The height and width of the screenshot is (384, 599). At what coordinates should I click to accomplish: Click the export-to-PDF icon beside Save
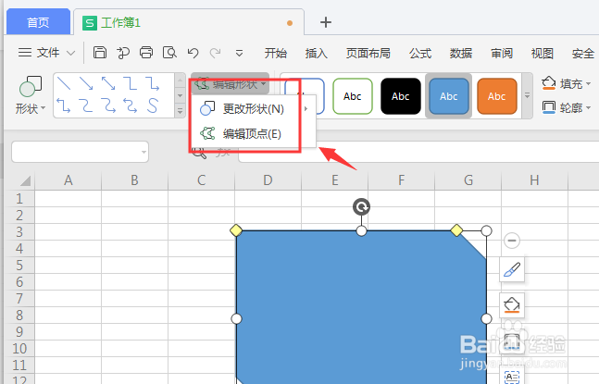(123, 53)
